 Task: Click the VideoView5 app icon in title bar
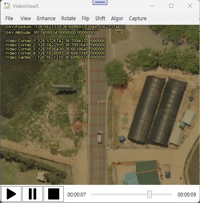6,6
